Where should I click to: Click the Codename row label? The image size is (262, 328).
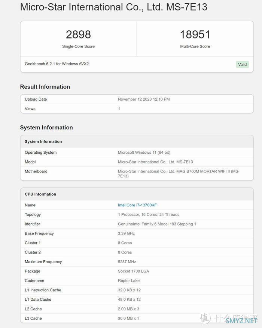pyautogui.click(x=34, y=281)
